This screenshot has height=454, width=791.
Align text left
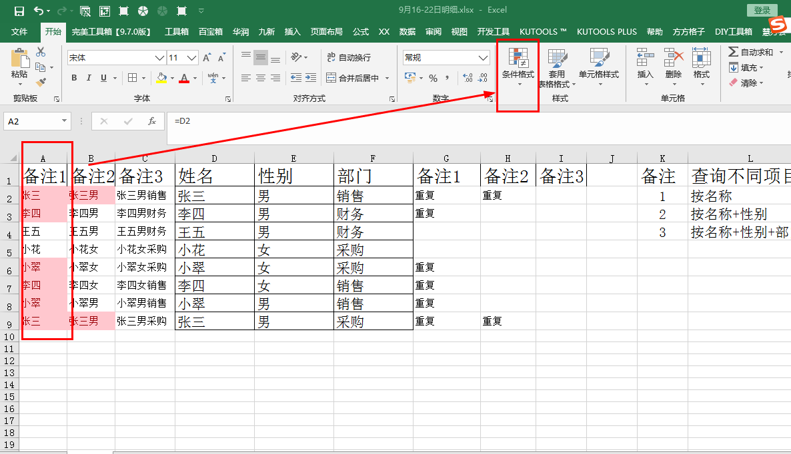(245, 78)
